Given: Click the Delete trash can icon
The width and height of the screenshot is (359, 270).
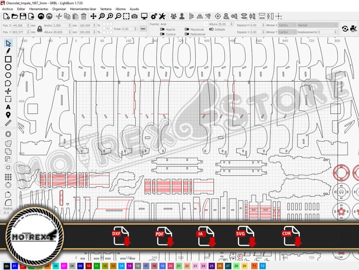Looking at the screenshot, I should 84,16.
